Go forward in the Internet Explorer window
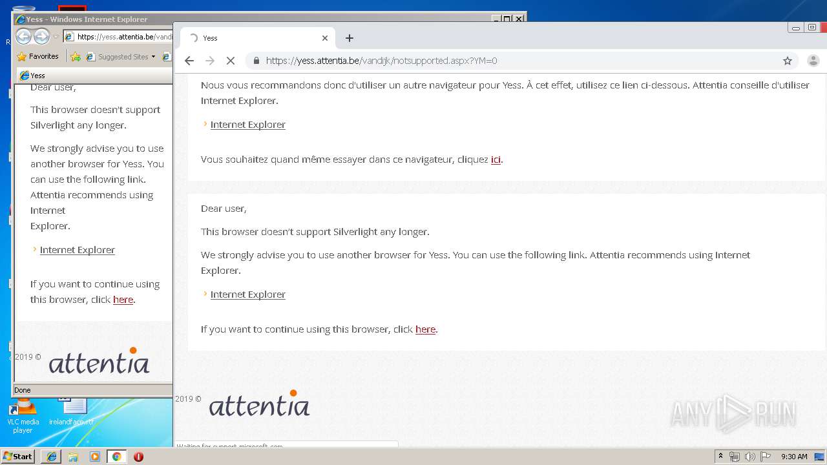The image size is (827, 465). pyautogui.click(x=41, y=36)
